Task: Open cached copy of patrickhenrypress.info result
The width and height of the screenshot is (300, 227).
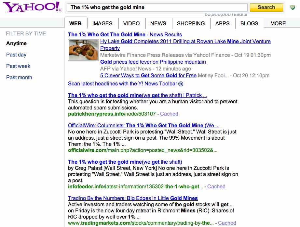Action: (169, 114)
